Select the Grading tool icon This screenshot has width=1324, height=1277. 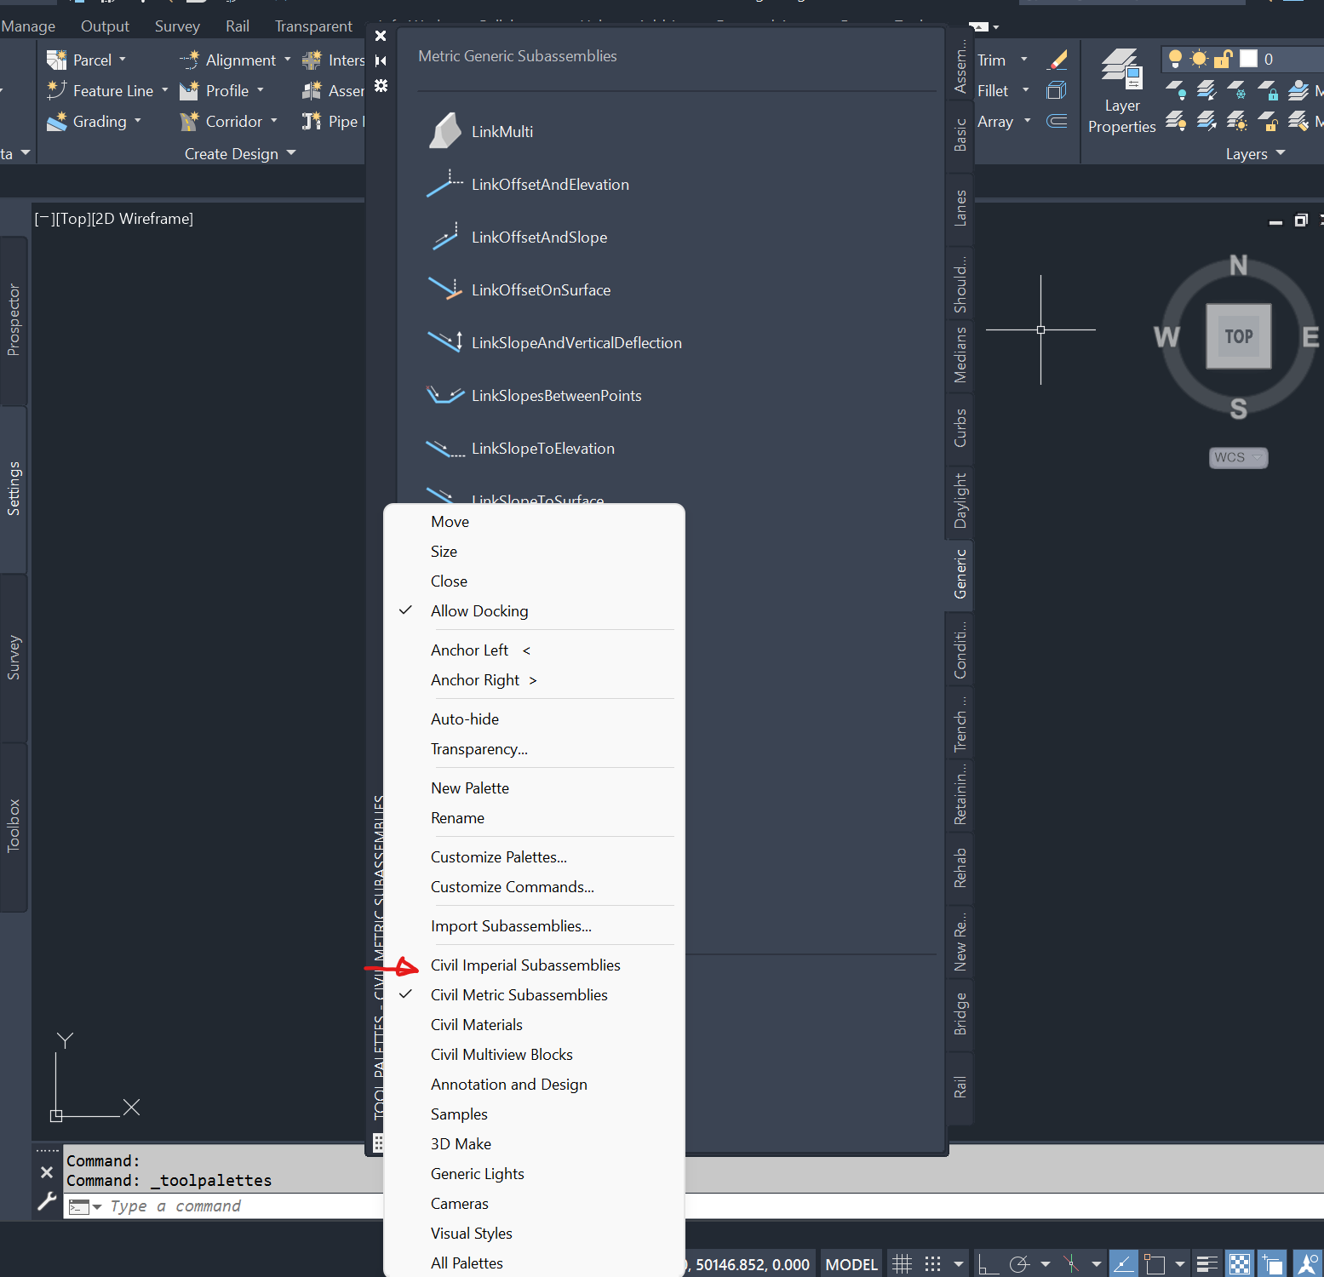[57, 121]
